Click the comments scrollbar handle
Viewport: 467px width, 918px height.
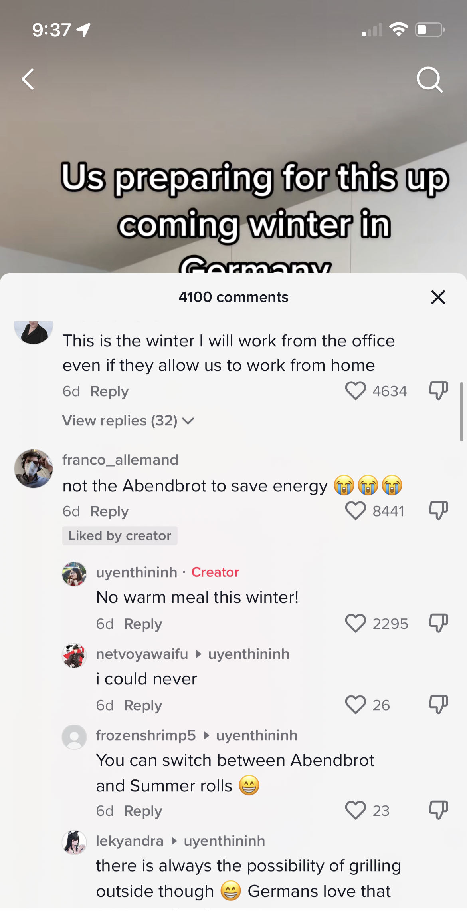[x=461, y=411]
